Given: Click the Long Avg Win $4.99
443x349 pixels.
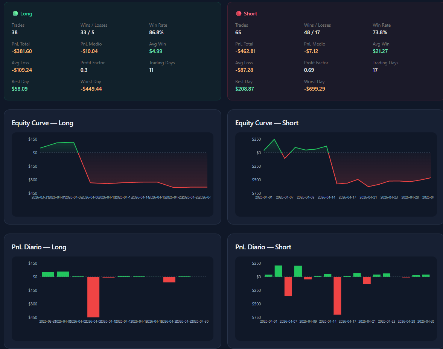Looking at the screenshot, I should pos(156,51).
